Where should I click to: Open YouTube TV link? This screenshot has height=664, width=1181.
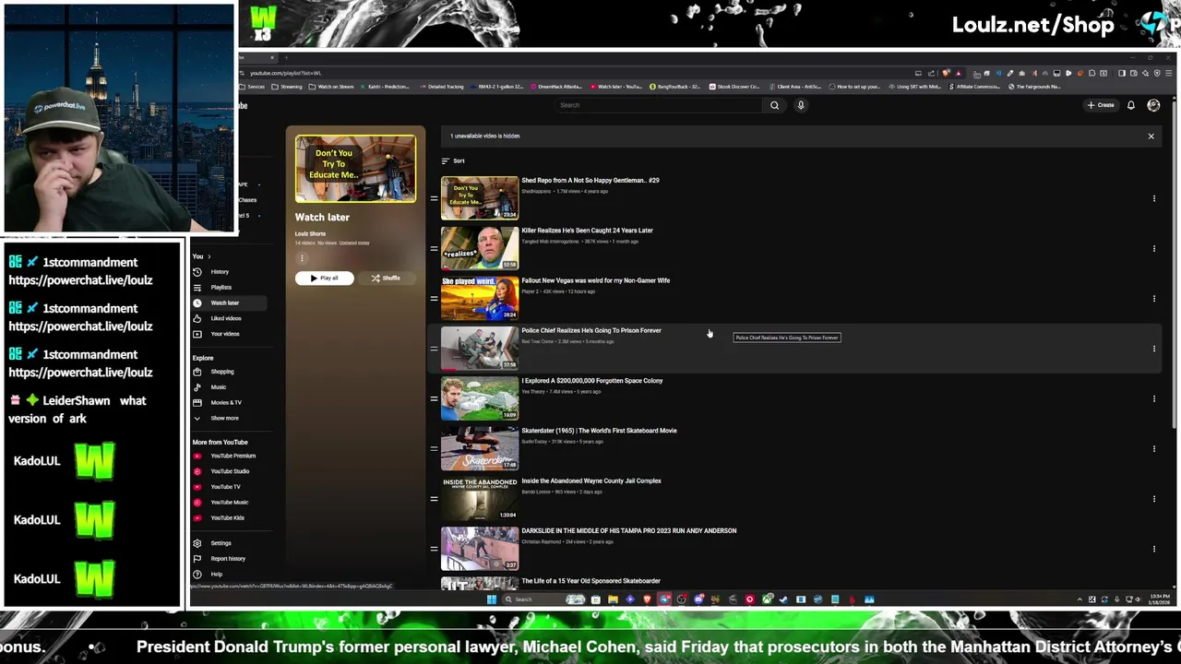225,487
